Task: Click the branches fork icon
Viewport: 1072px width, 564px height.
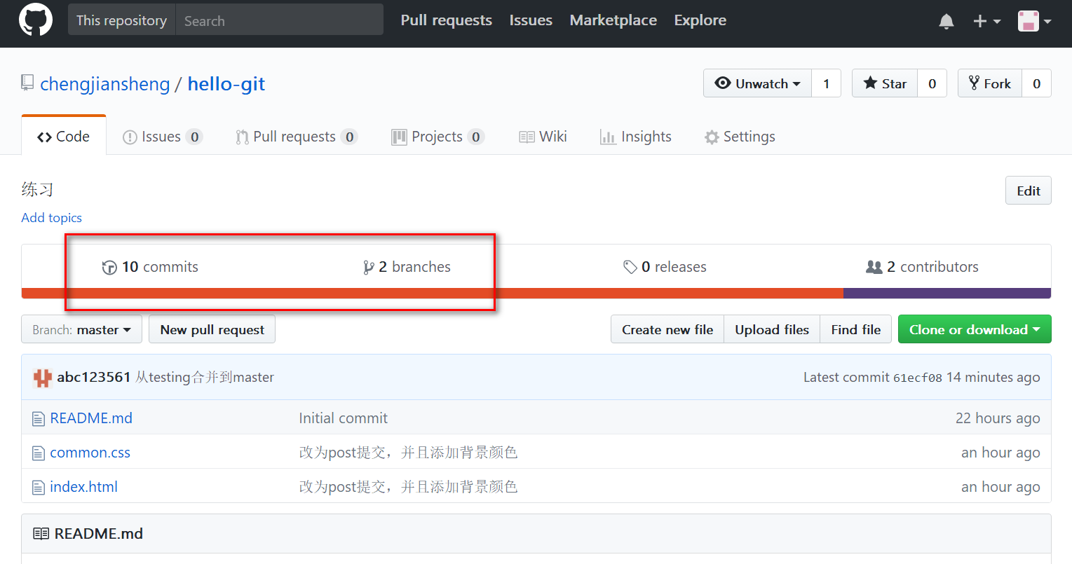Action: point(369,267)
